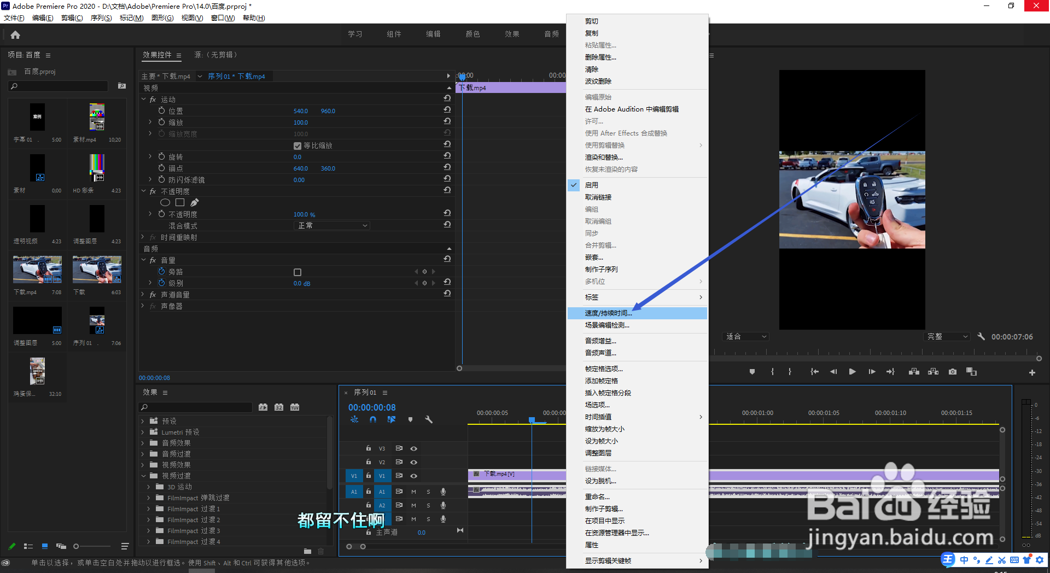Select the opacity ellipse mask tool

(x=165, y=203)
